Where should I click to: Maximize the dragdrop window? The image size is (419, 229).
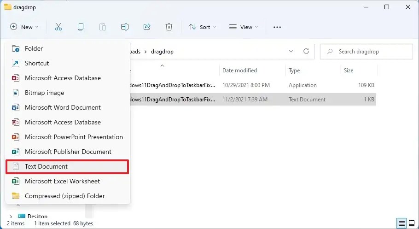coord(387,7)
